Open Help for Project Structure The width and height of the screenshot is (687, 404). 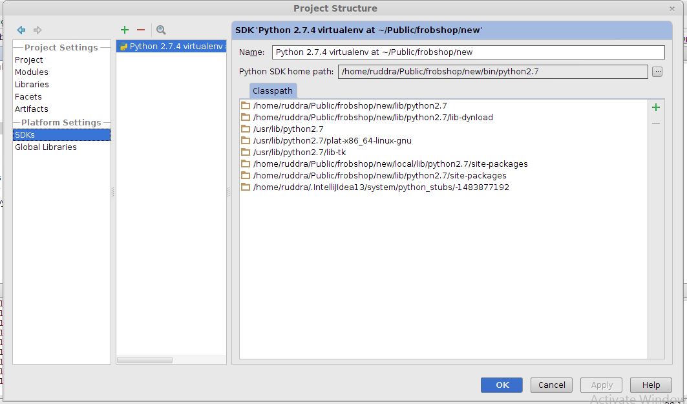(651, 385)
